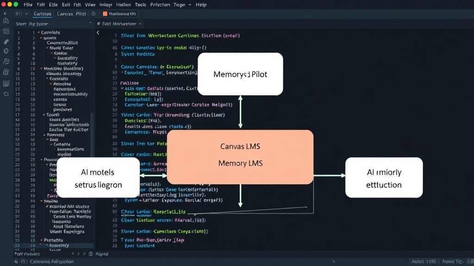Switch to the Corteges tab
The height and width of the screenshot is (266, 474).
[42, 13]
